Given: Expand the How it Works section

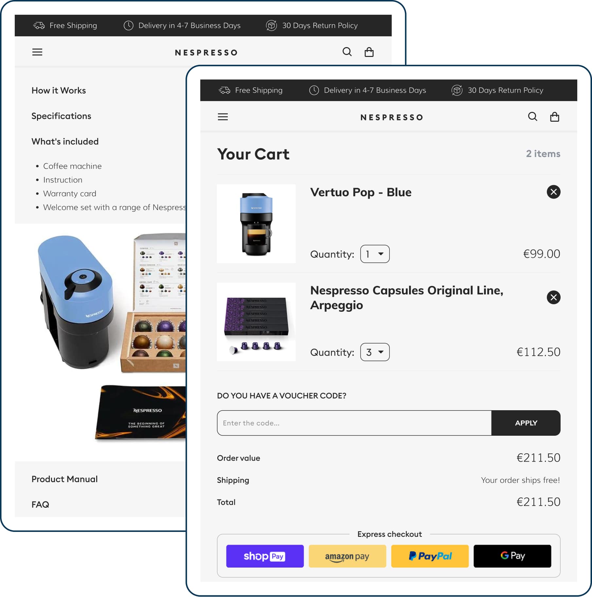Looking at the screenshot, I should (x=59, y=91).
